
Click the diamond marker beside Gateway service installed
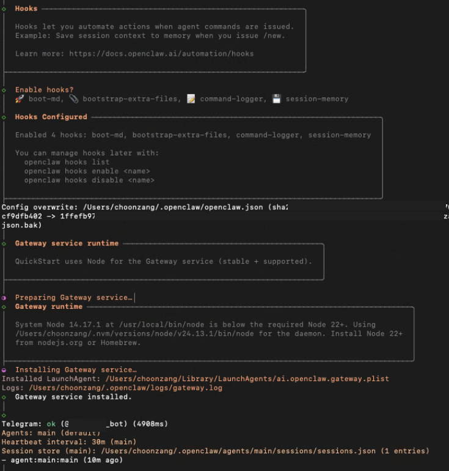(4, 397)
